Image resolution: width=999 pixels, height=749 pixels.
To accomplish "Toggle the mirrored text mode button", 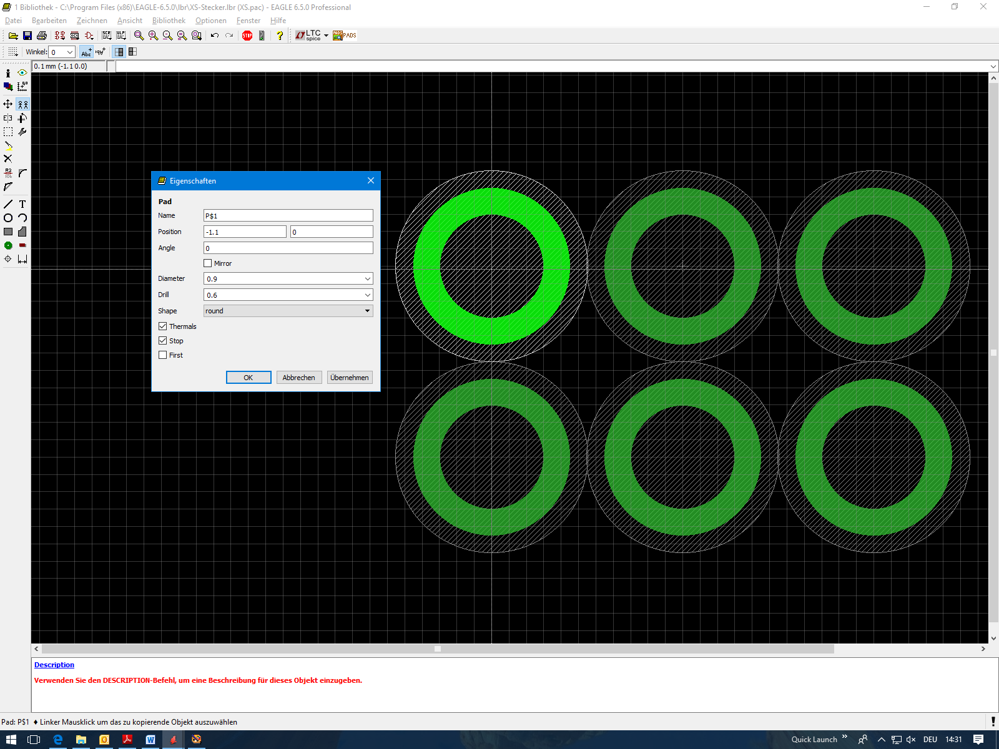I will pyautogui.click(x=100, y=52).
